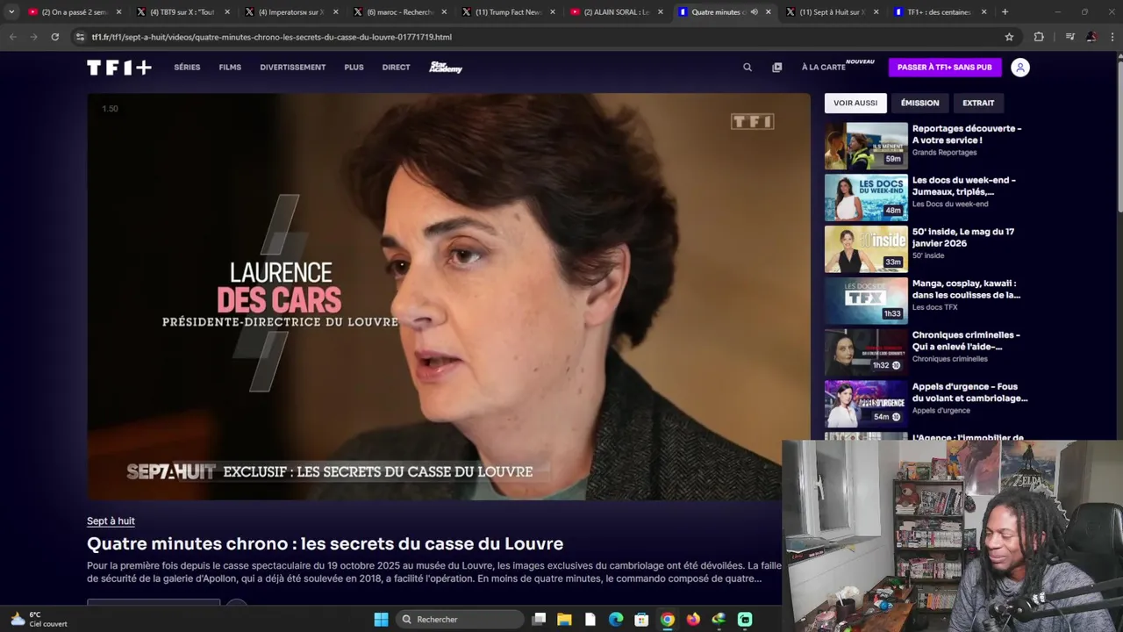Open 'Les docs du week-end - Jumeaux' video

pyautogui.click(x=963, y=186)
